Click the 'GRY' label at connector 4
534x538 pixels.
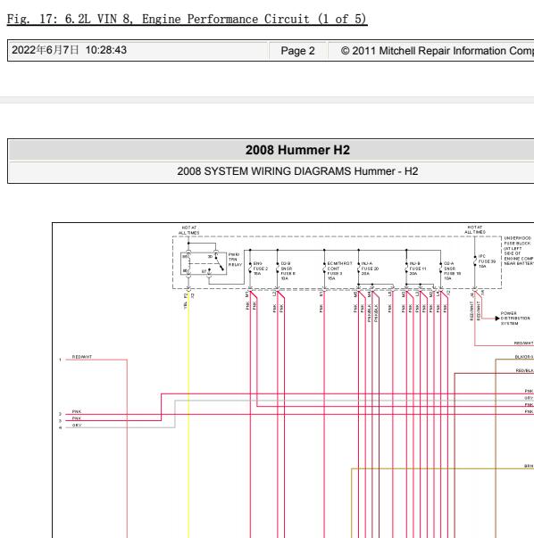pyautogui.click(x=77, y=425)
